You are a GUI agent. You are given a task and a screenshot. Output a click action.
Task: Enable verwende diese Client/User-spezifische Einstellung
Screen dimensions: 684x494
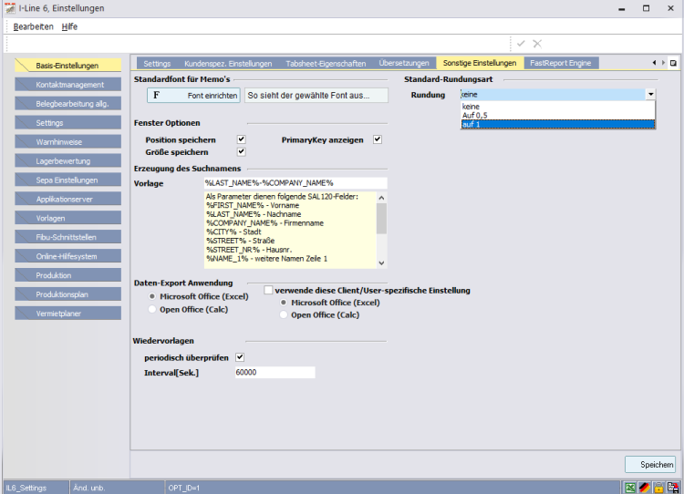(x=268, y=290)
